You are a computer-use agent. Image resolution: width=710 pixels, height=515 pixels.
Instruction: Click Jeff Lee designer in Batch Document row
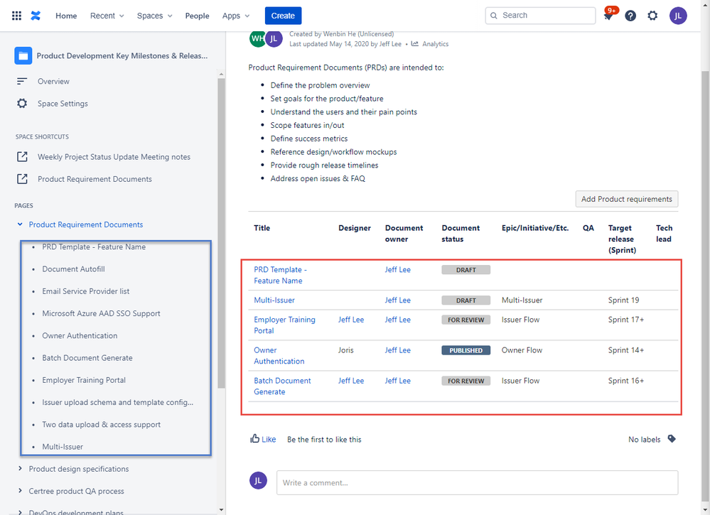[351, 381]
